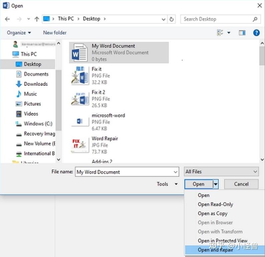This screenshot has height=257, width=265.
Task: Click the Cancel button
Action: coord(241,184)
